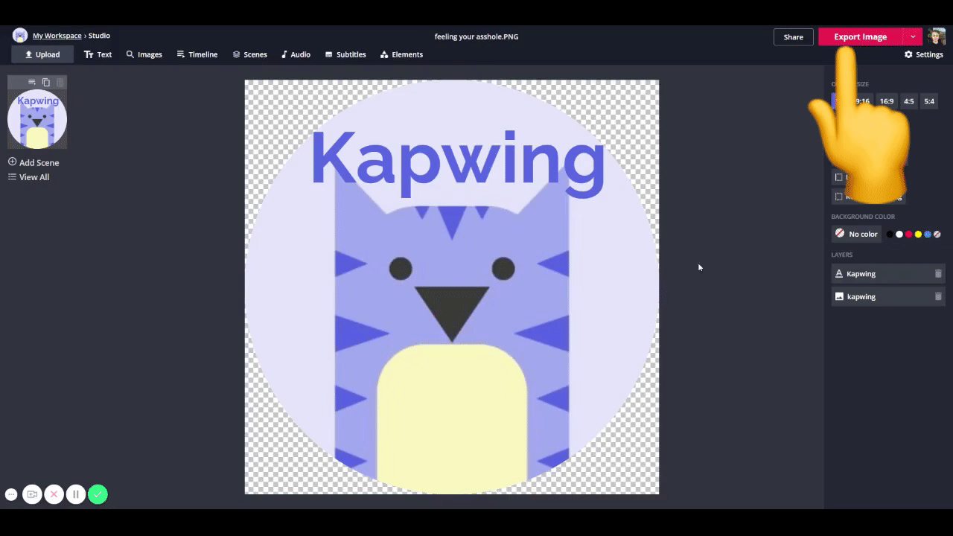Image resolution: width=953 pixels, height=536 pixels.
Task: Select the scene thumbnail in sidebar
Action: (x=37, y=119)
